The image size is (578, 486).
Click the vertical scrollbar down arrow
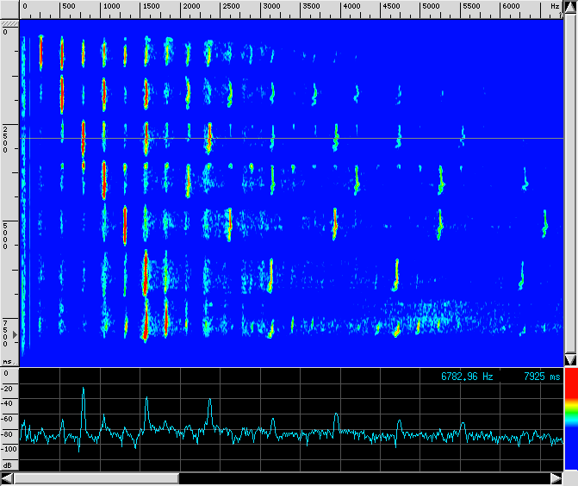coord(569,359)
